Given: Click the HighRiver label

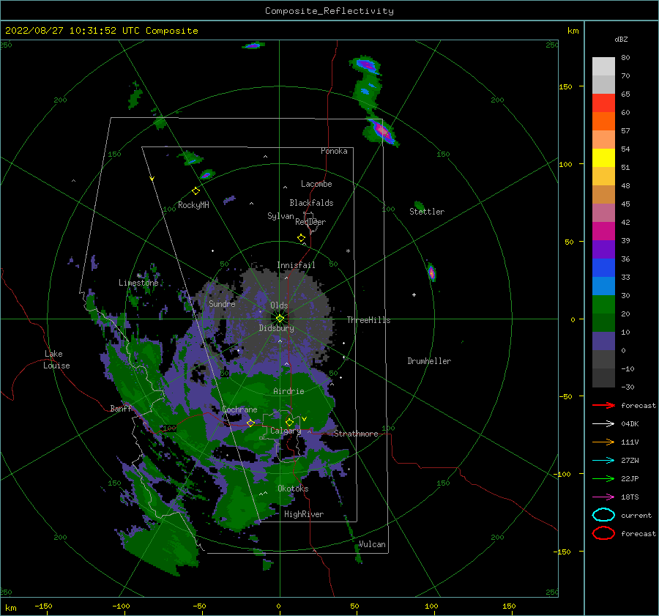Looking at the screenshot, I should 304,514.
